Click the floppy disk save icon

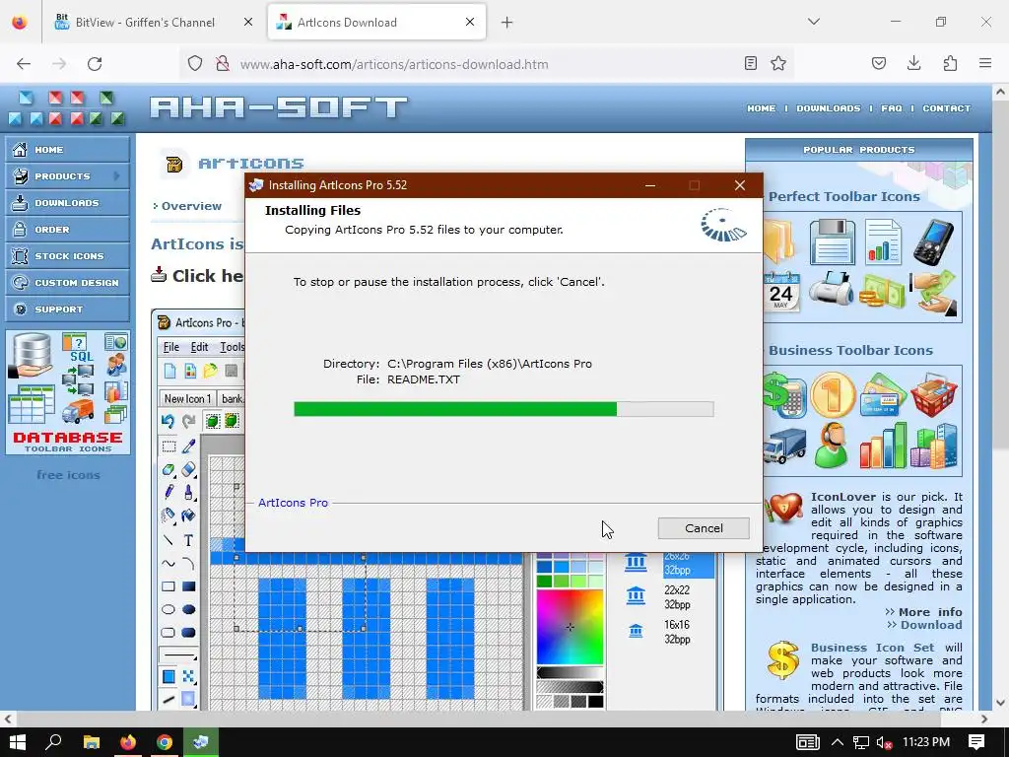coord(832,242)
